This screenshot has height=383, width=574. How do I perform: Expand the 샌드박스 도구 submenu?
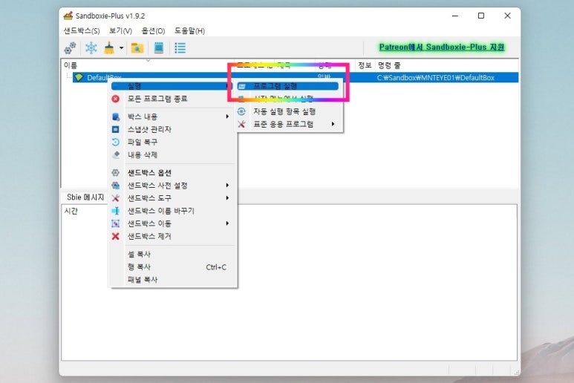[172, 198]
